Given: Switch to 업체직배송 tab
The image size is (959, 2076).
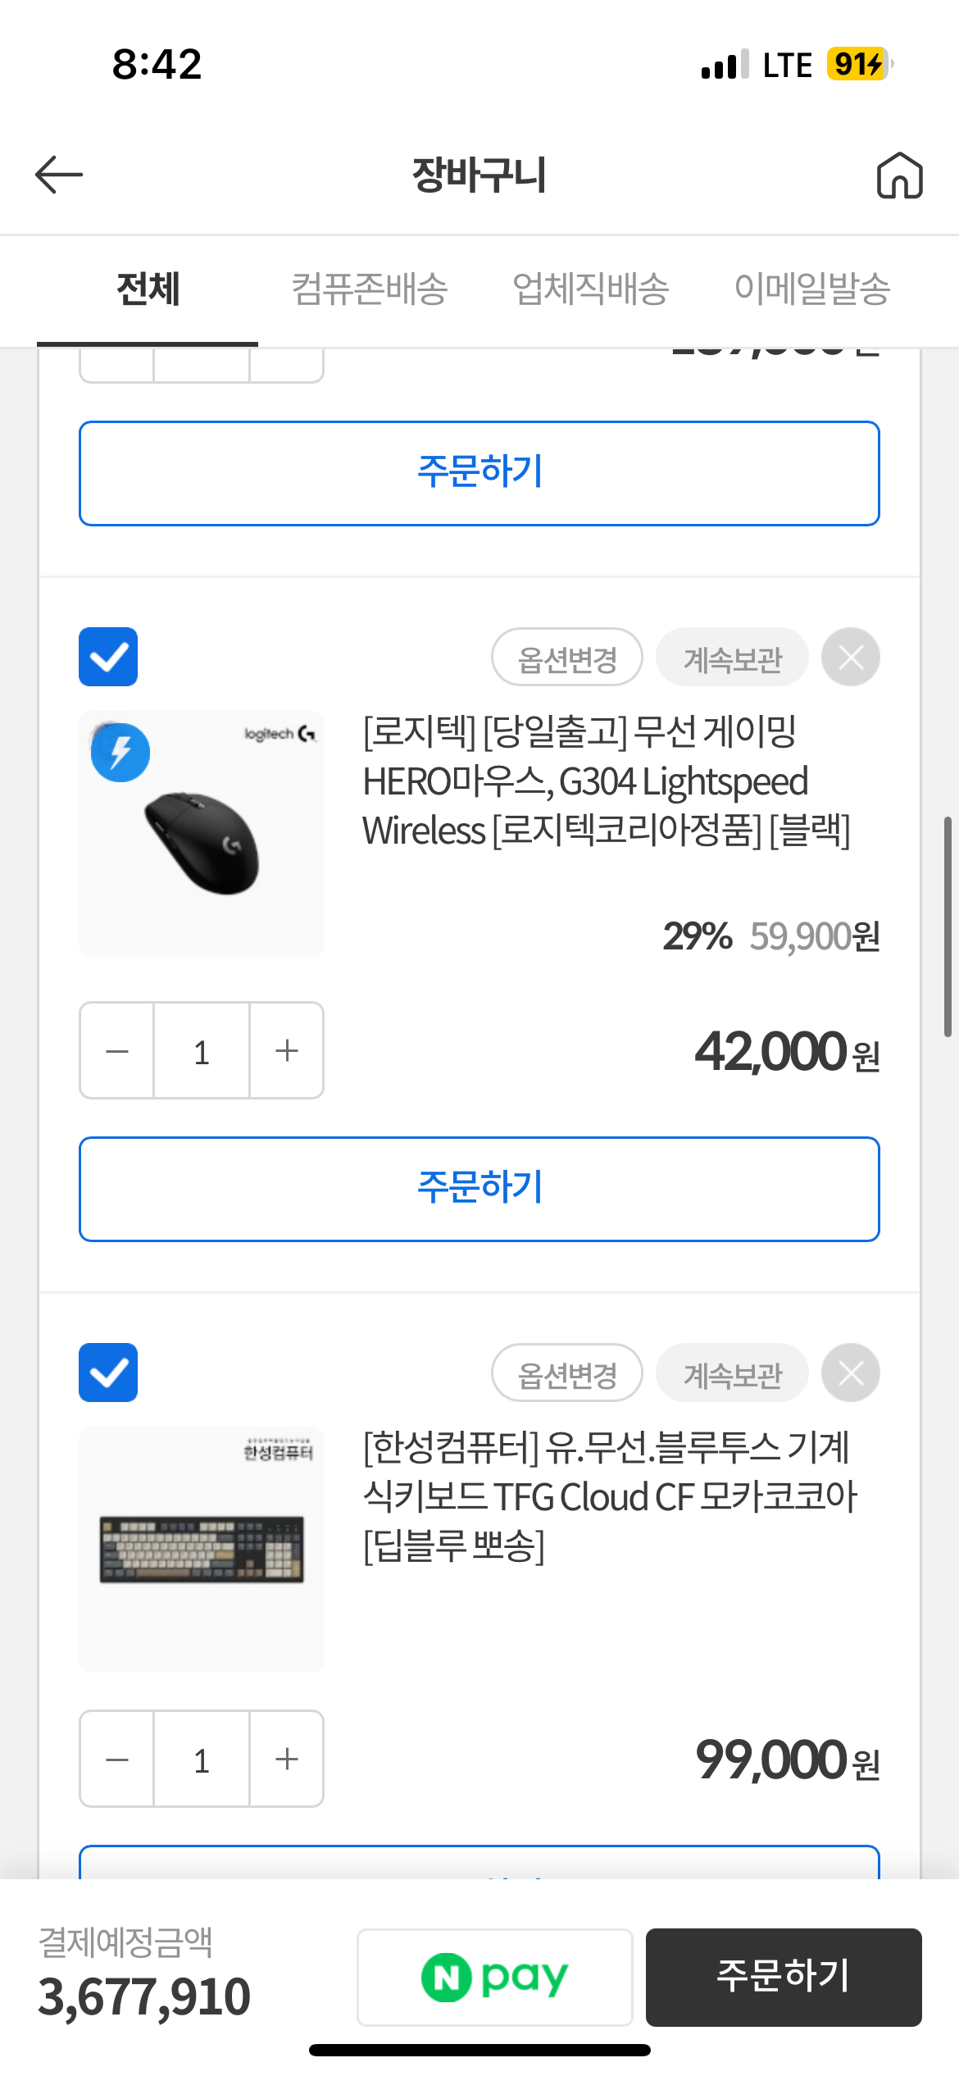Looking at the screenshot, I should click(x=590, y=289).
